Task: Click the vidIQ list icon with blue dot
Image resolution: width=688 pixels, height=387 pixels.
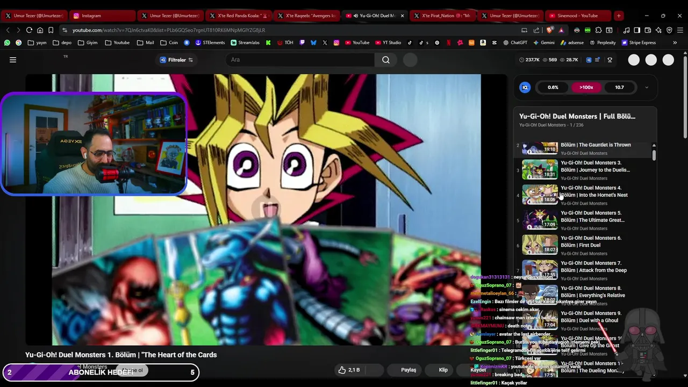Action: click(x=598, y=60)
